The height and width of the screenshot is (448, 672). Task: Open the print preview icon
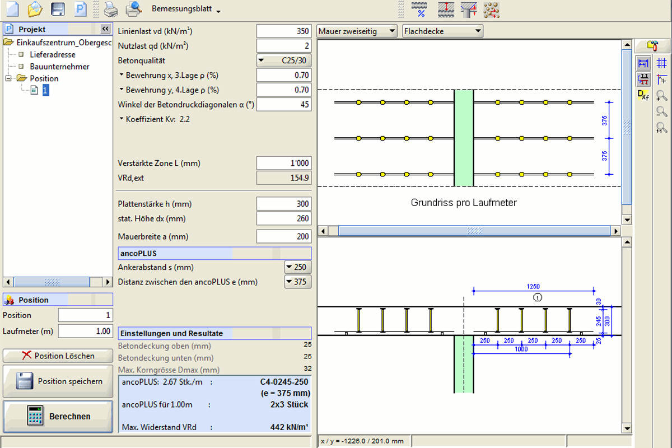click(133, 10)
